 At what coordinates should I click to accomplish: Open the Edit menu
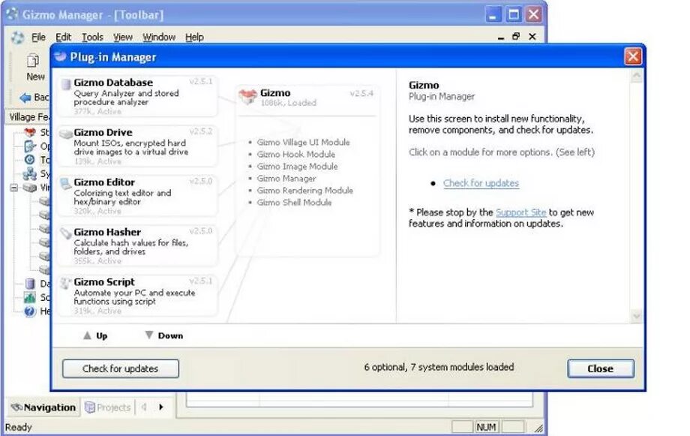coord(63,37)
